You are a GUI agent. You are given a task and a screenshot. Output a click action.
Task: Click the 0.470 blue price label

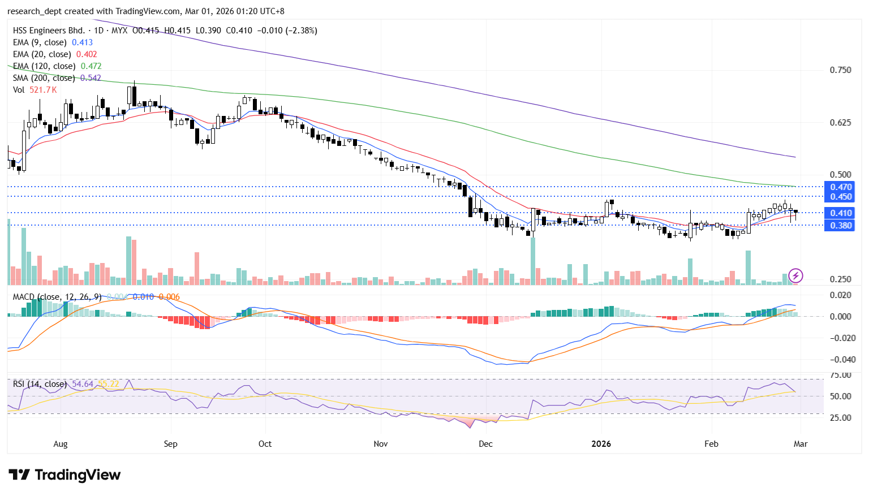coord(840,187)
